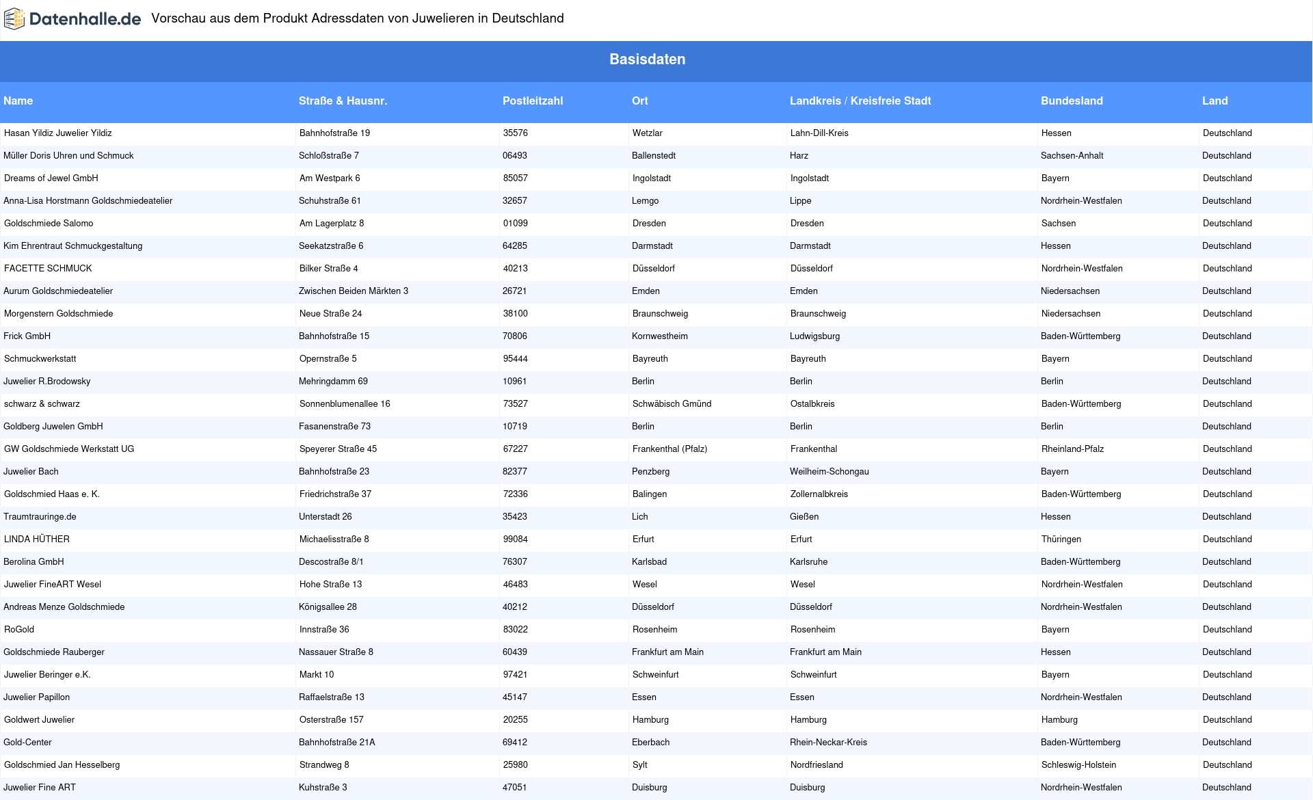This screenshot has height=800, width=1313.
Task: Click the FACETTE SCHMUCK cell
Action: point(48,269)
